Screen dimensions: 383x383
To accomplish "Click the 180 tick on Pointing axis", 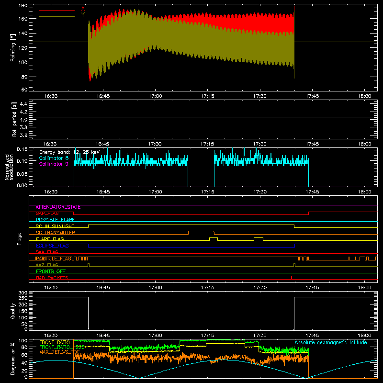I will 23,6.
